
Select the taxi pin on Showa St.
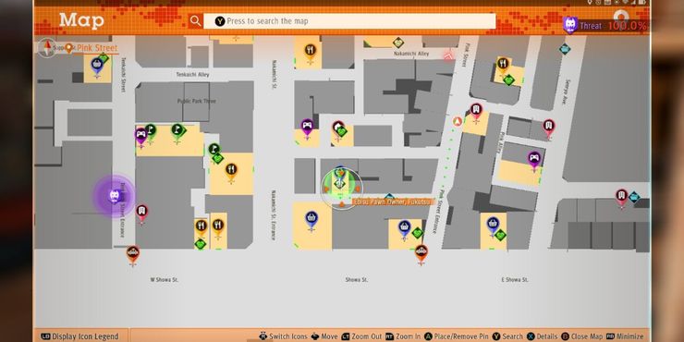click(x=421, y=254)
